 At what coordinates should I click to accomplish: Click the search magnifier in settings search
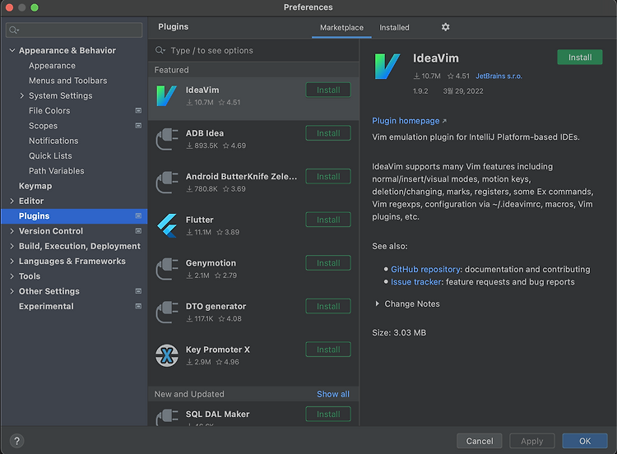pos(14,30)
